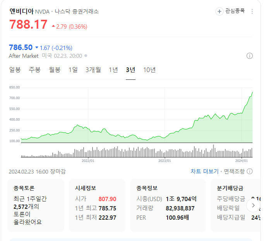The image size is (264, 241).
Task: Add NVDA to watchlist with plus icon
Action: click(219, 12)
